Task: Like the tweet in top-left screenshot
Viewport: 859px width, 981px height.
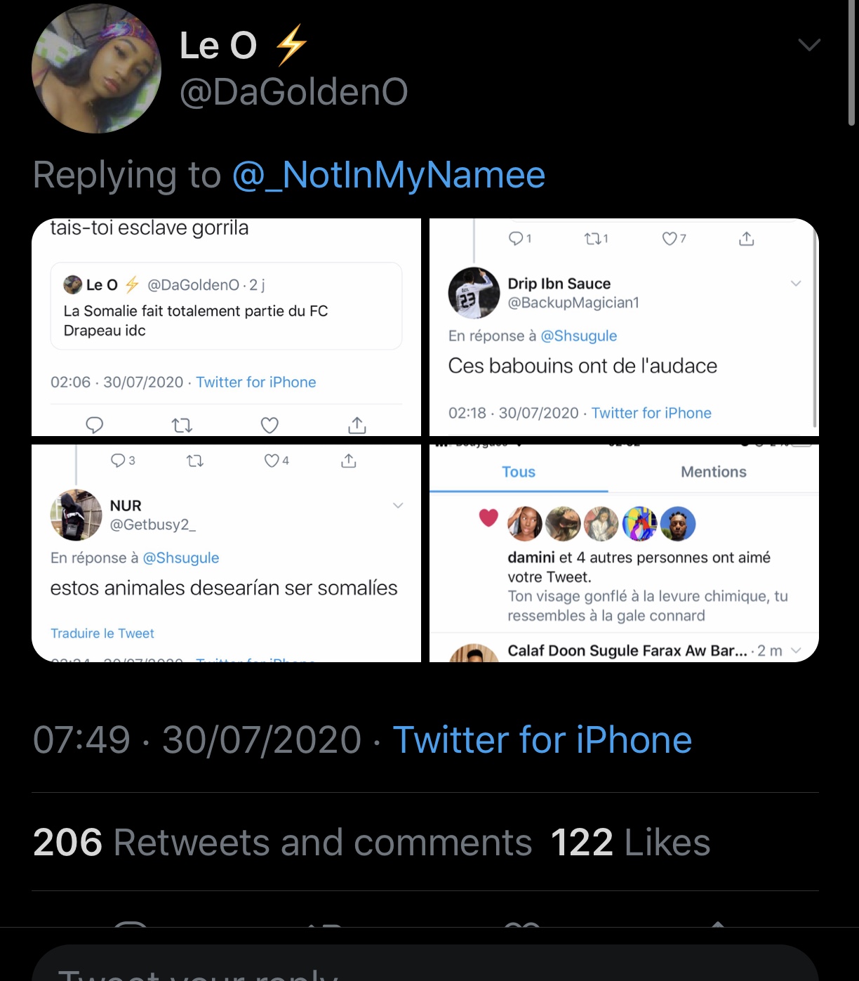Action: pyautogui.click(x=269, y=425)
